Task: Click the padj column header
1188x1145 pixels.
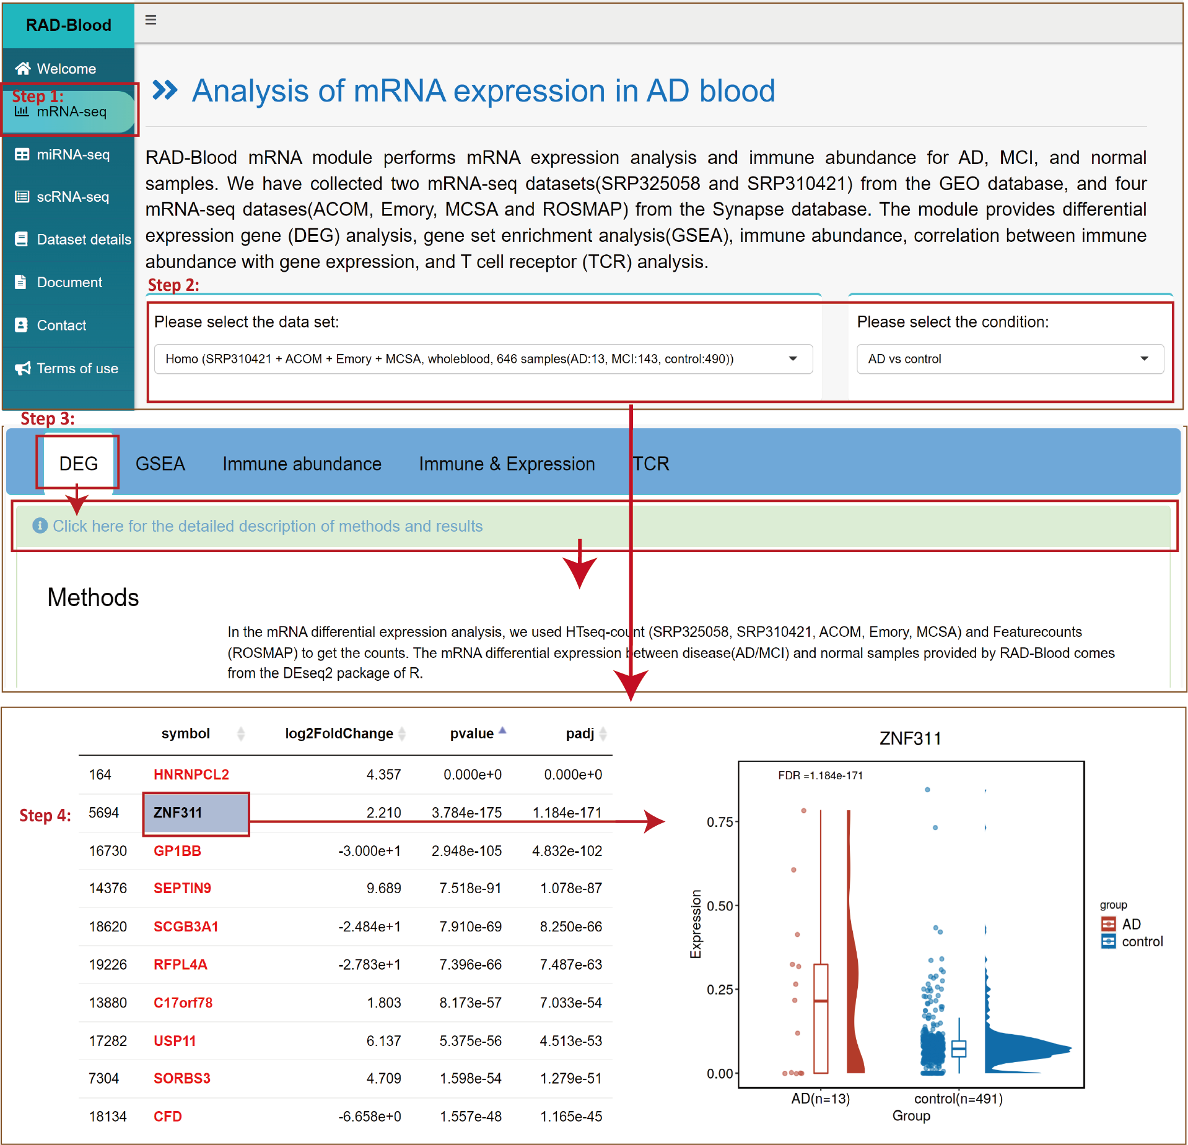Action: click(580, 733)
